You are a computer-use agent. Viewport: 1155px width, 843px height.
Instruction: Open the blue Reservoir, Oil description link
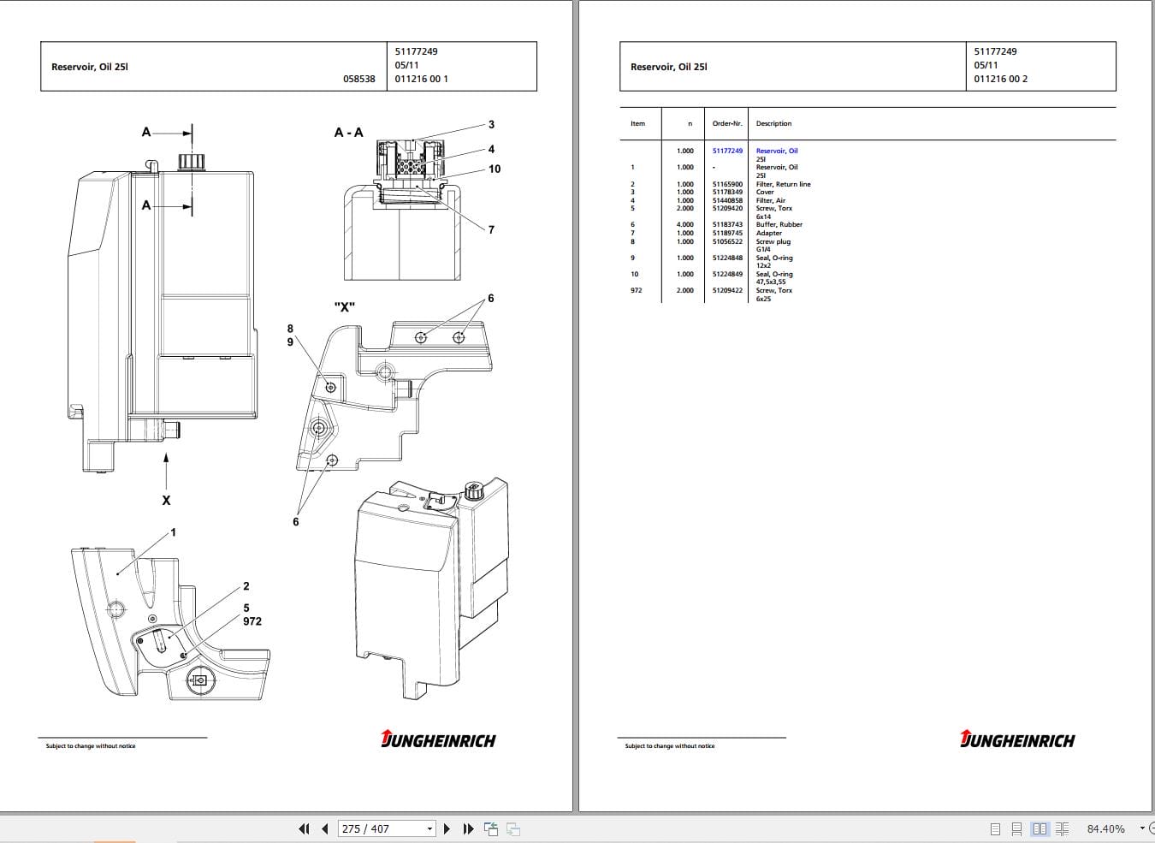(x=775, y=150)
